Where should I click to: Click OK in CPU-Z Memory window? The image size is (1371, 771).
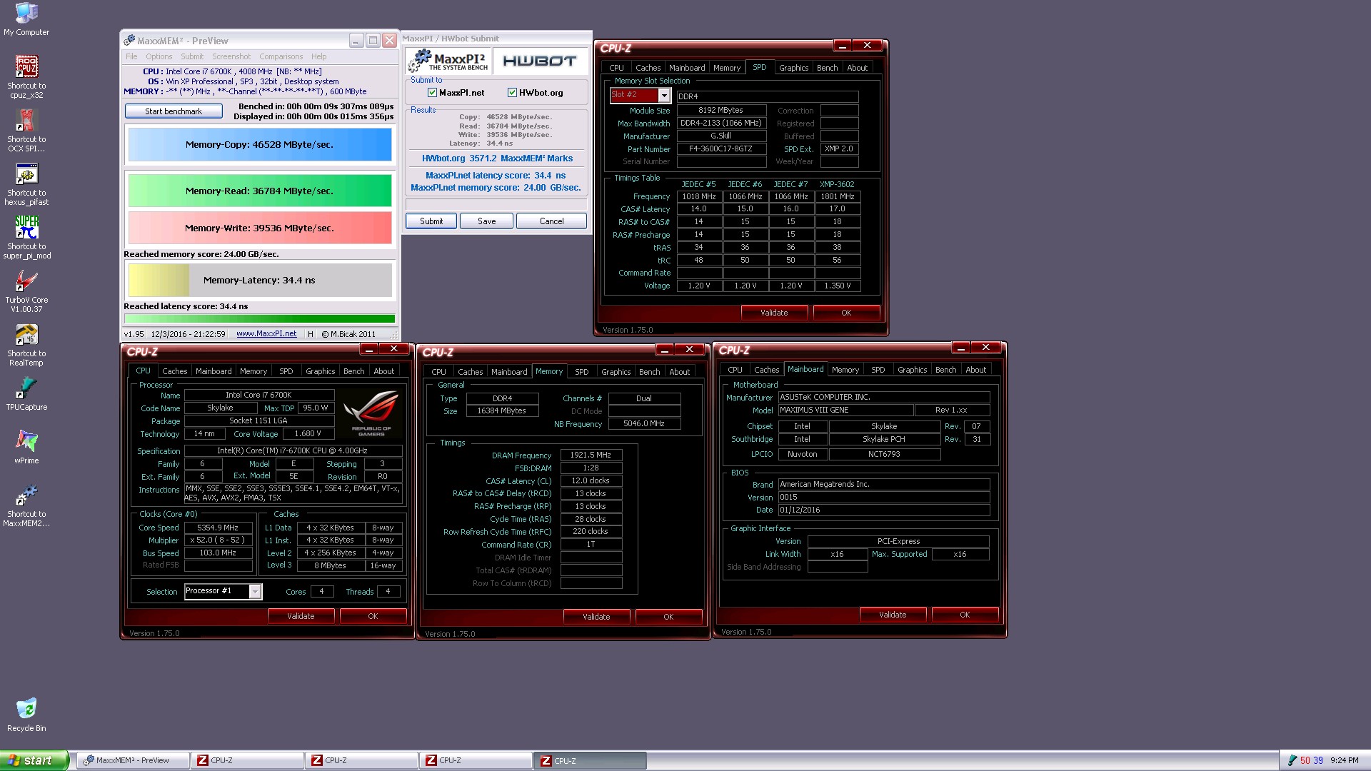click(x=668, y=617)
